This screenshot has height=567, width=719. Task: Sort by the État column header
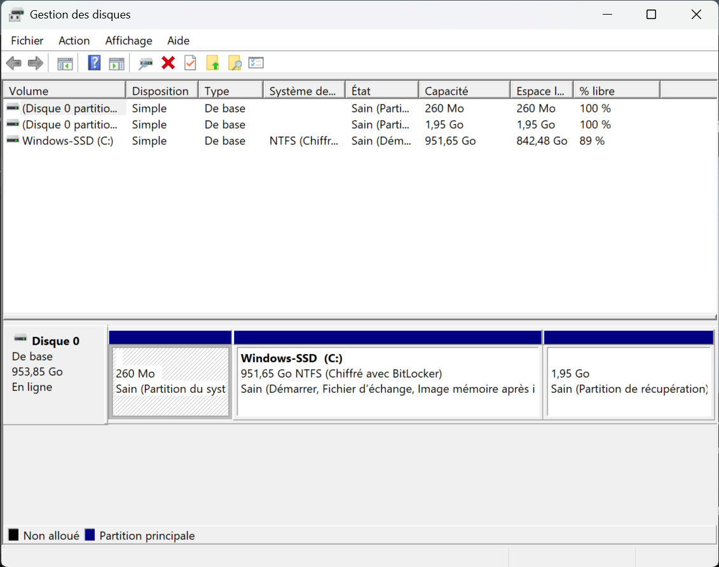click(x=382, y=90)
